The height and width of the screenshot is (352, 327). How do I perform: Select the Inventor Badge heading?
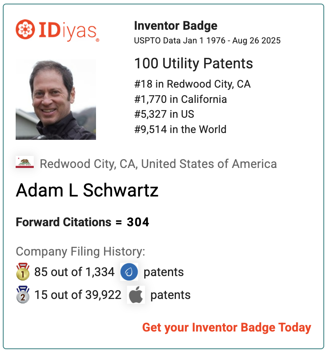coord(176,26)
